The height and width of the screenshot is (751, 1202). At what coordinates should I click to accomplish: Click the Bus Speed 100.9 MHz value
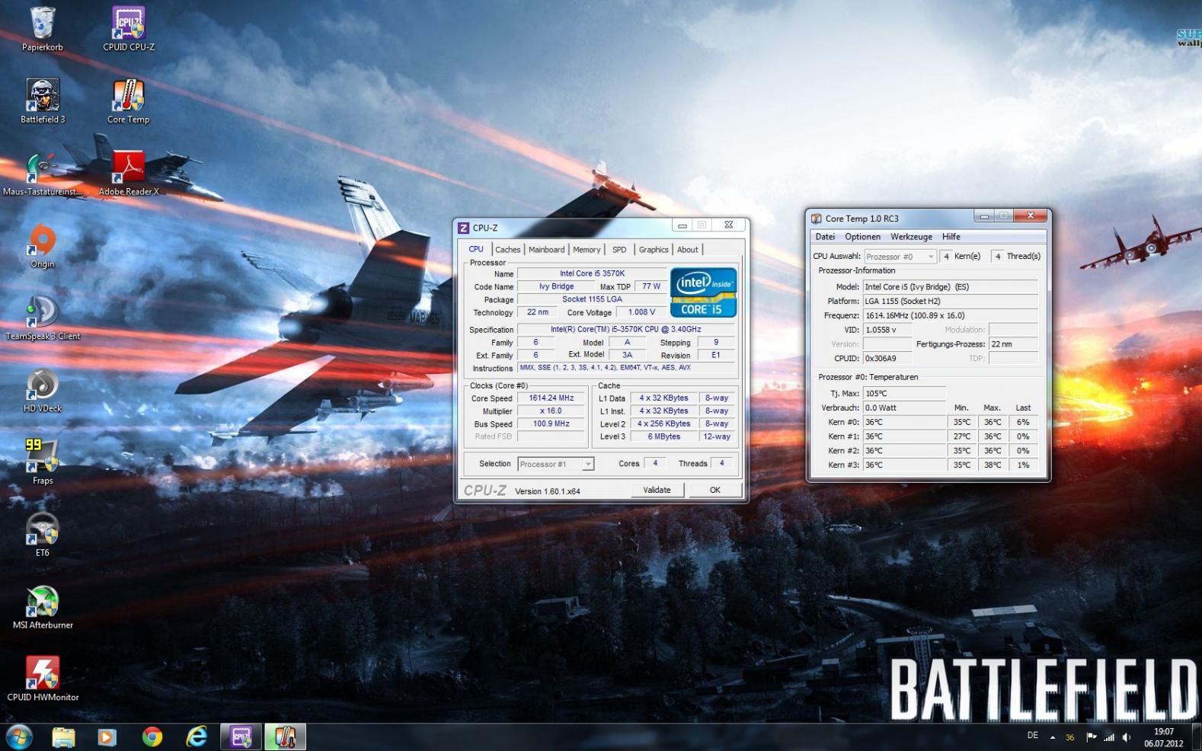coord(551,424)
